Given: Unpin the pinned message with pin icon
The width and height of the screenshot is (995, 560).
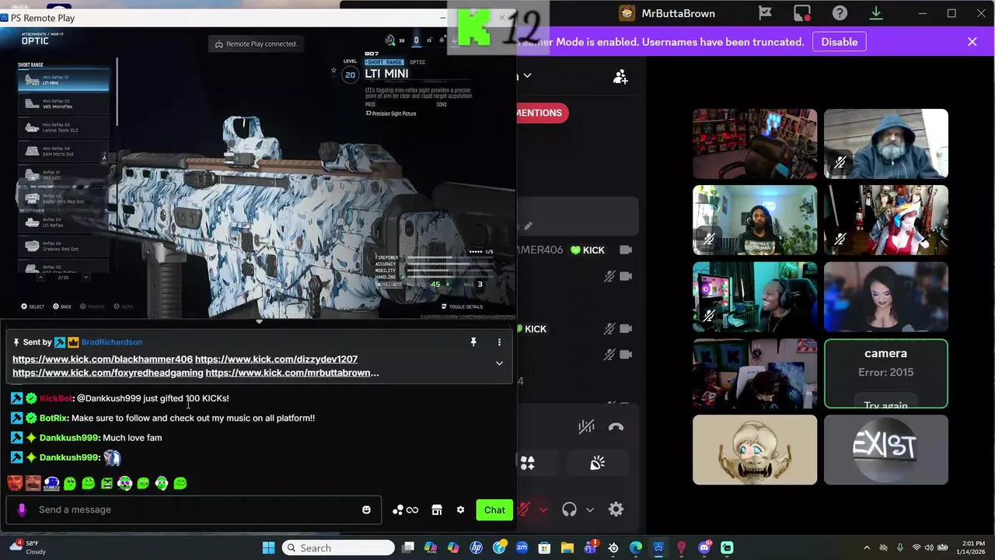Looking at the screenshot, I should pos(473,342).
